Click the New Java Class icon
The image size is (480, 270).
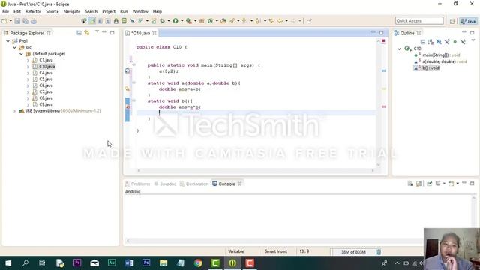coord(210,21)
